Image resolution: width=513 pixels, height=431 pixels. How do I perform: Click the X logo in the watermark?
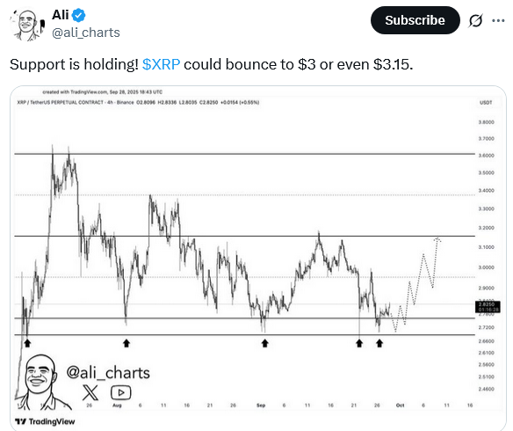(x=90, y=392)
